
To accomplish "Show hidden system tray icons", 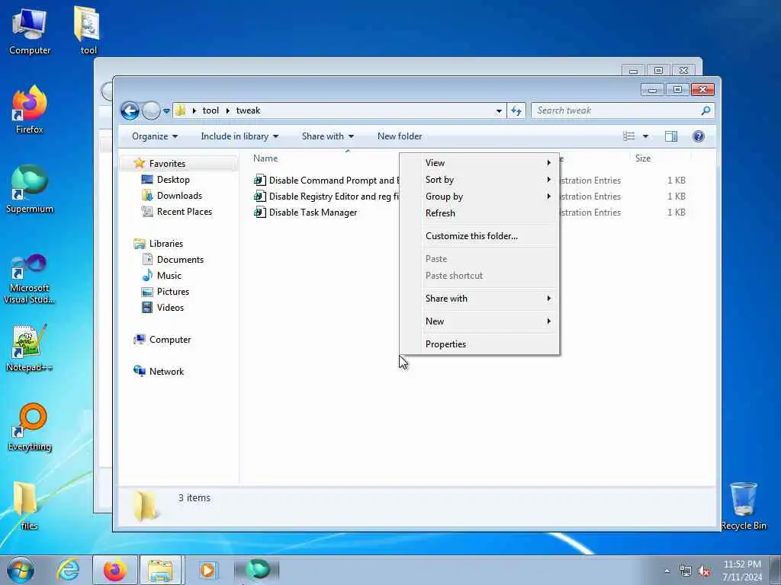I will (667, 571).
